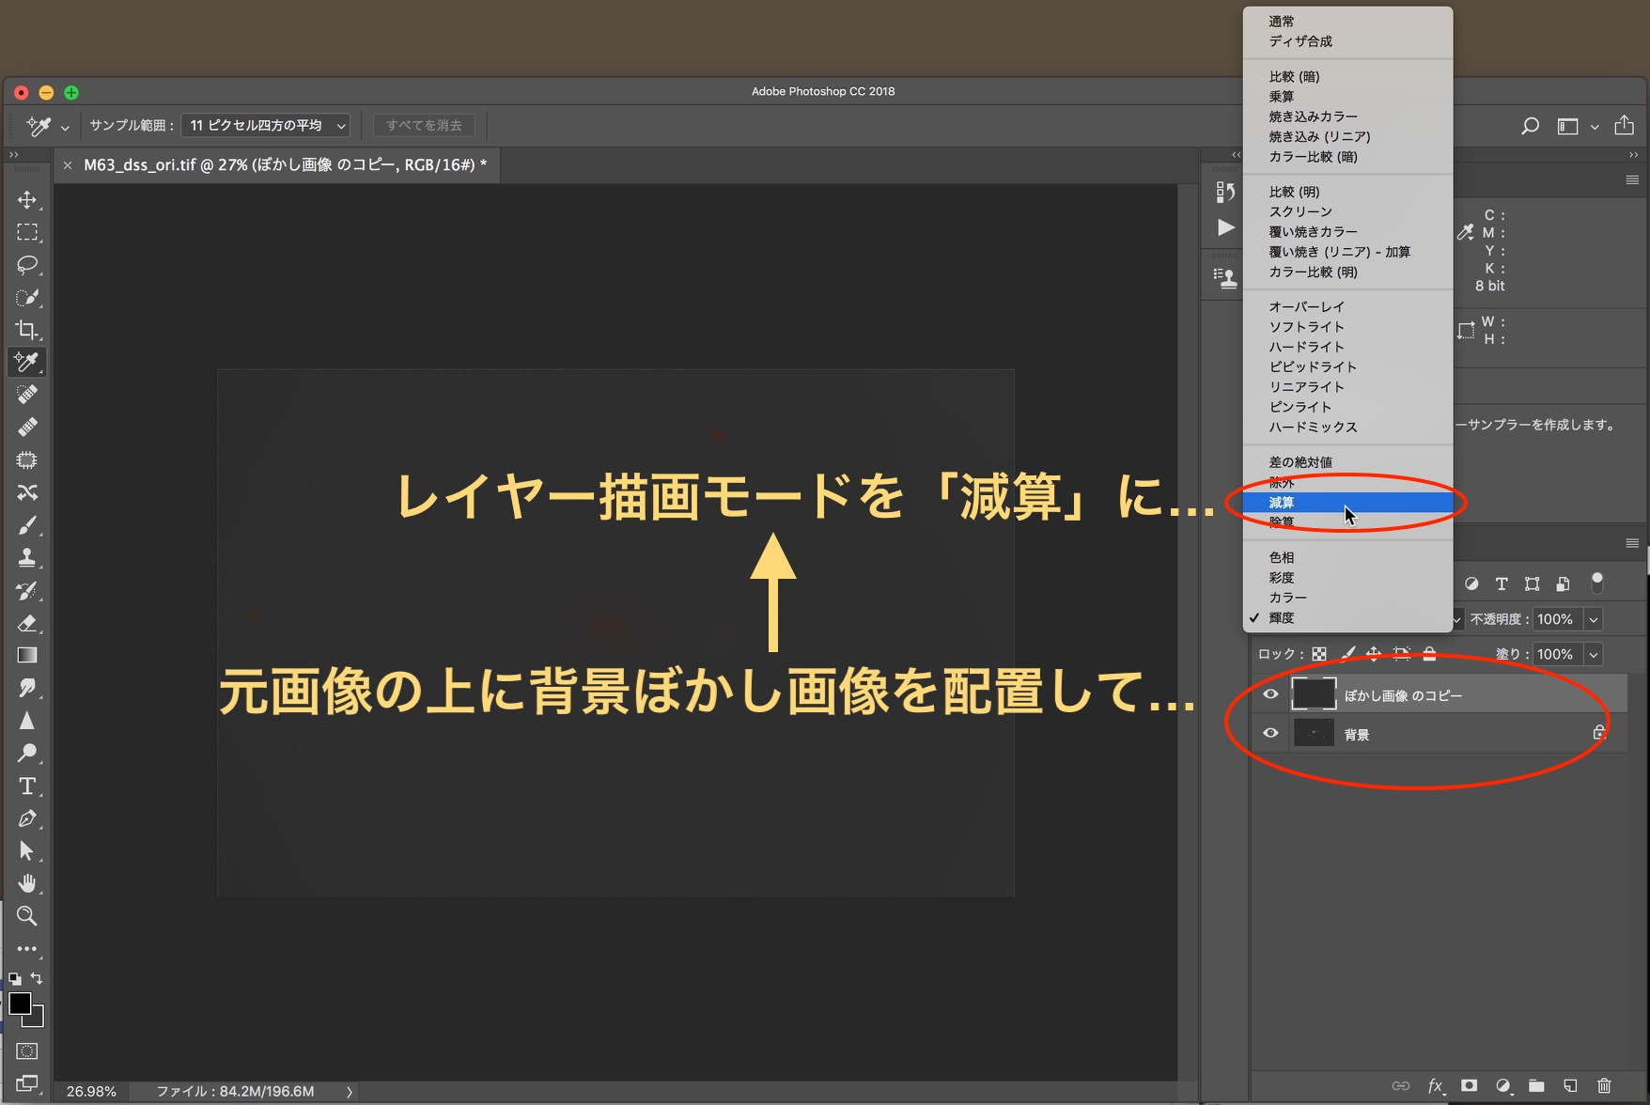Hide the ぼかし画像 のコピー layer
Viewport: 1650px width, 1105px height.
pos(1270,694)
